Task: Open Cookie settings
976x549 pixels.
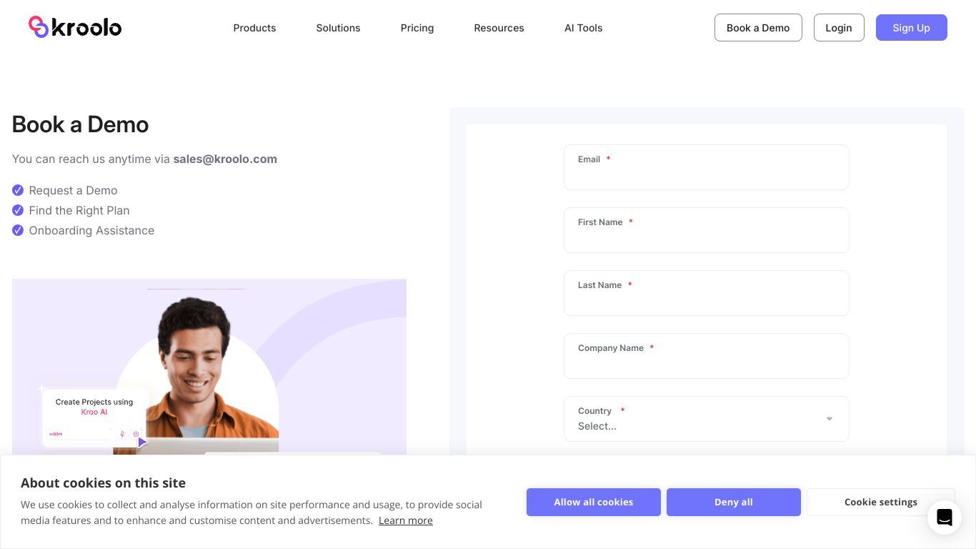Action: (881, 502)
